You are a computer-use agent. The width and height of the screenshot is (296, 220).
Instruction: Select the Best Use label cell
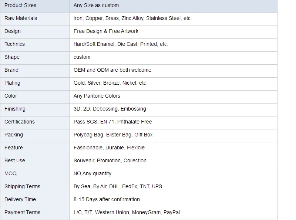pyautogui.click(x=35, y=162)
